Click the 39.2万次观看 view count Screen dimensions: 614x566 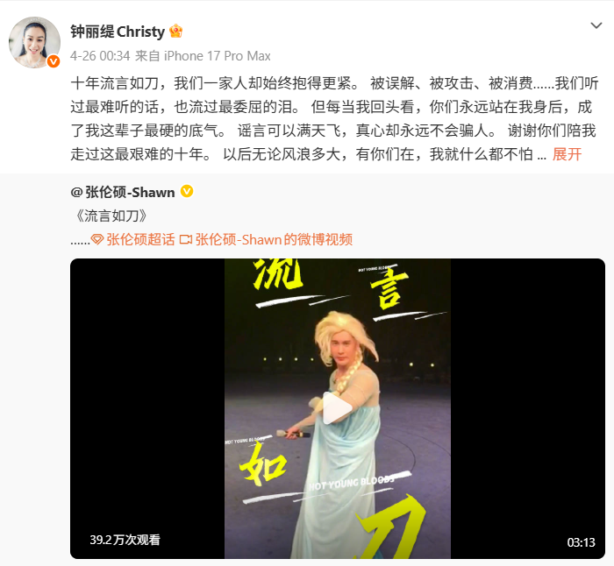(x=125, y=540)
